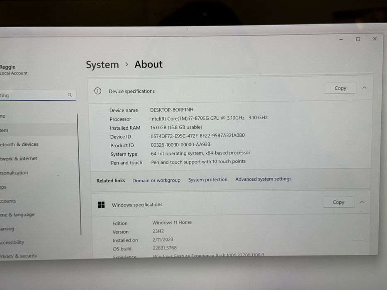Open System protection link

[x=208, y=179]
